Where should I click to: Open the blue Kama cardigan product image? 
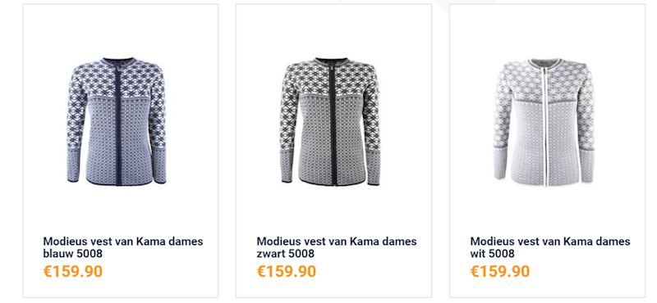pyautogui.click(x=117, y=122)
